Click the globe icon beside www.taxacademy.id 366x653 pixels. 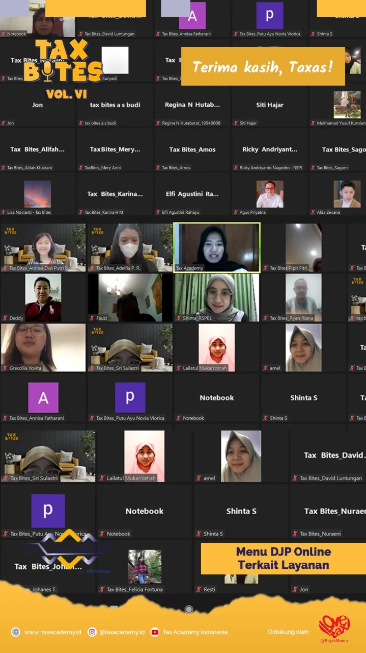[x=16, y=632]
